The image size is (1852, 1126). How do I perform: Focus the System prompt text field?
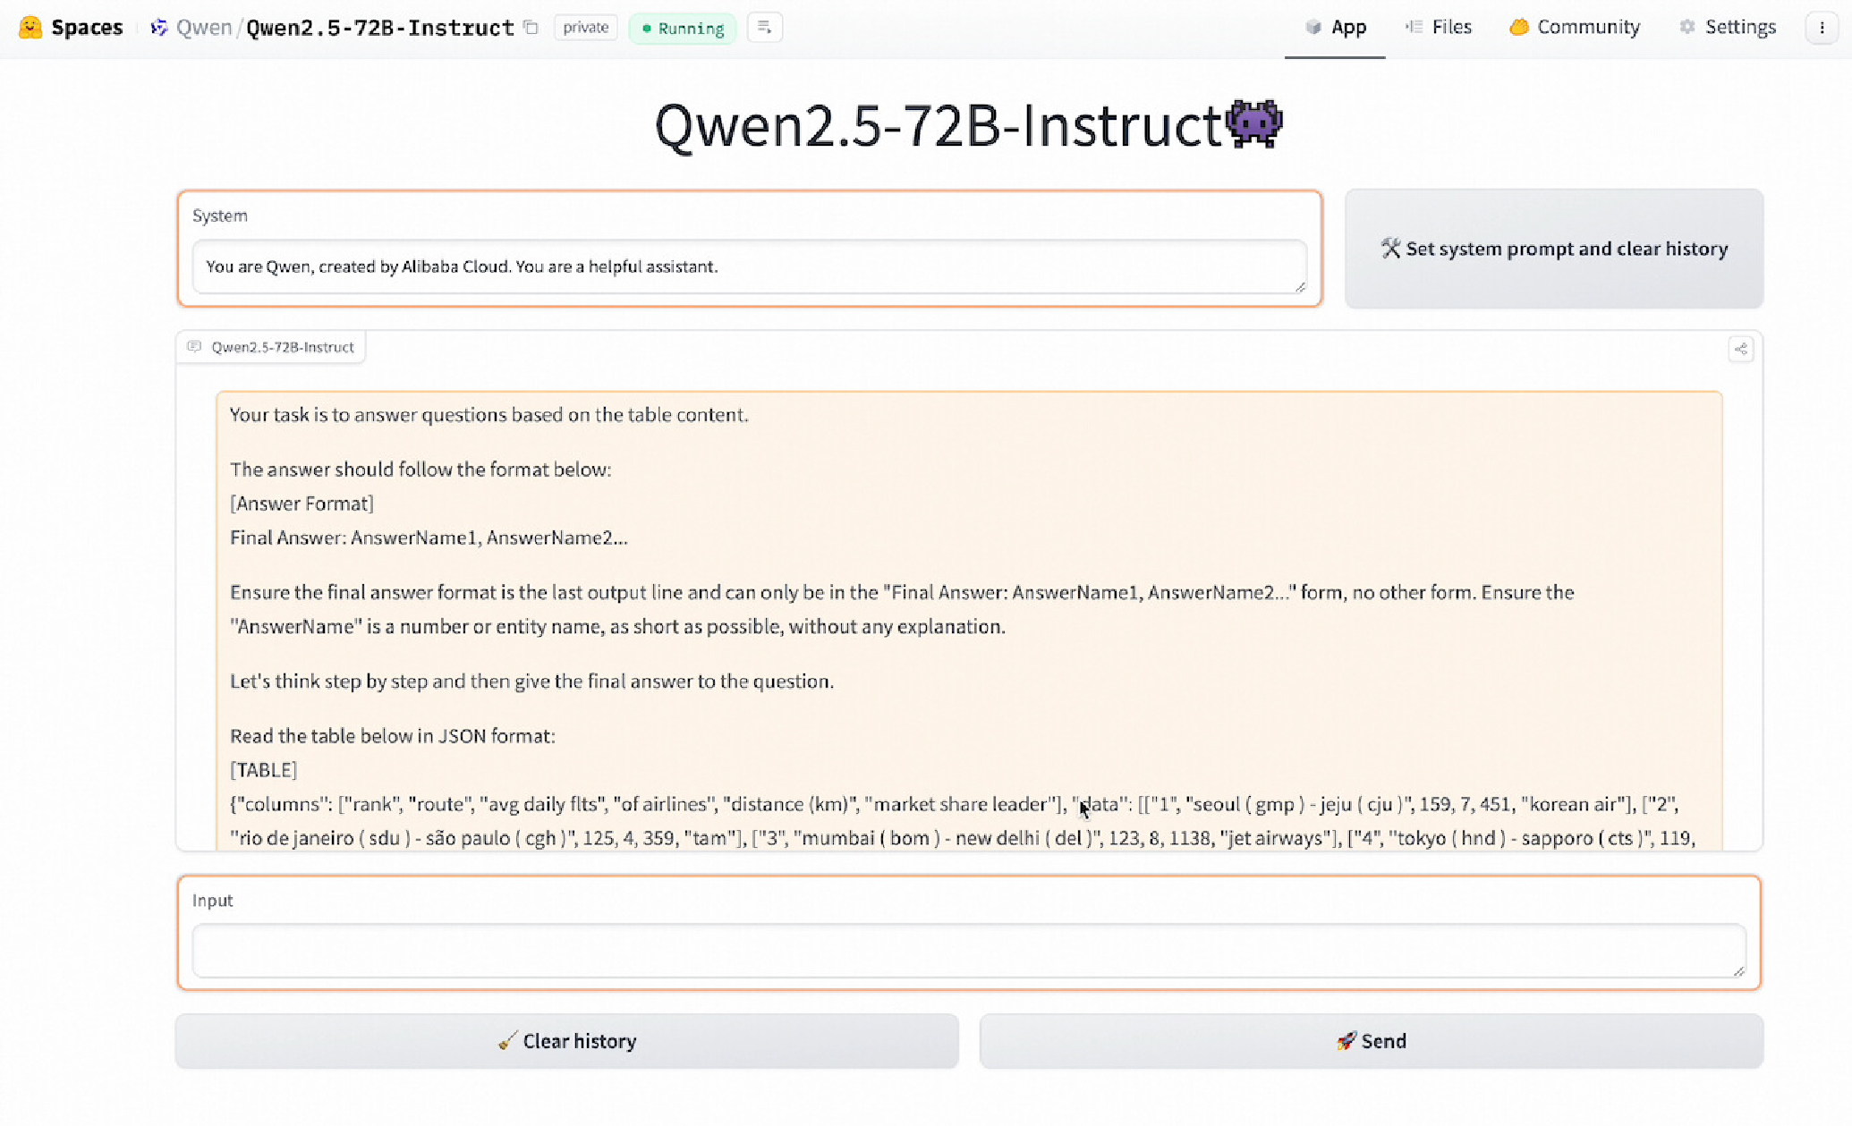point(748,267)
